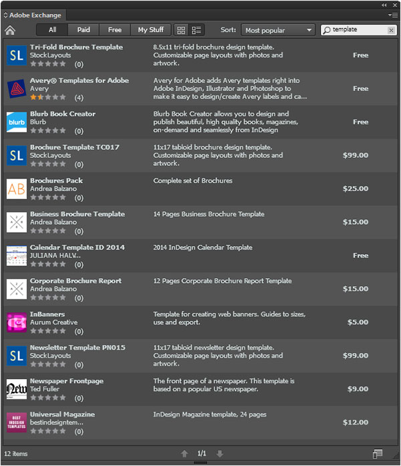Click Calendar Template ID 2014 thumbnail
This screenshot has height=466, width=401.
pyautogui.click(x=17, y=255)
